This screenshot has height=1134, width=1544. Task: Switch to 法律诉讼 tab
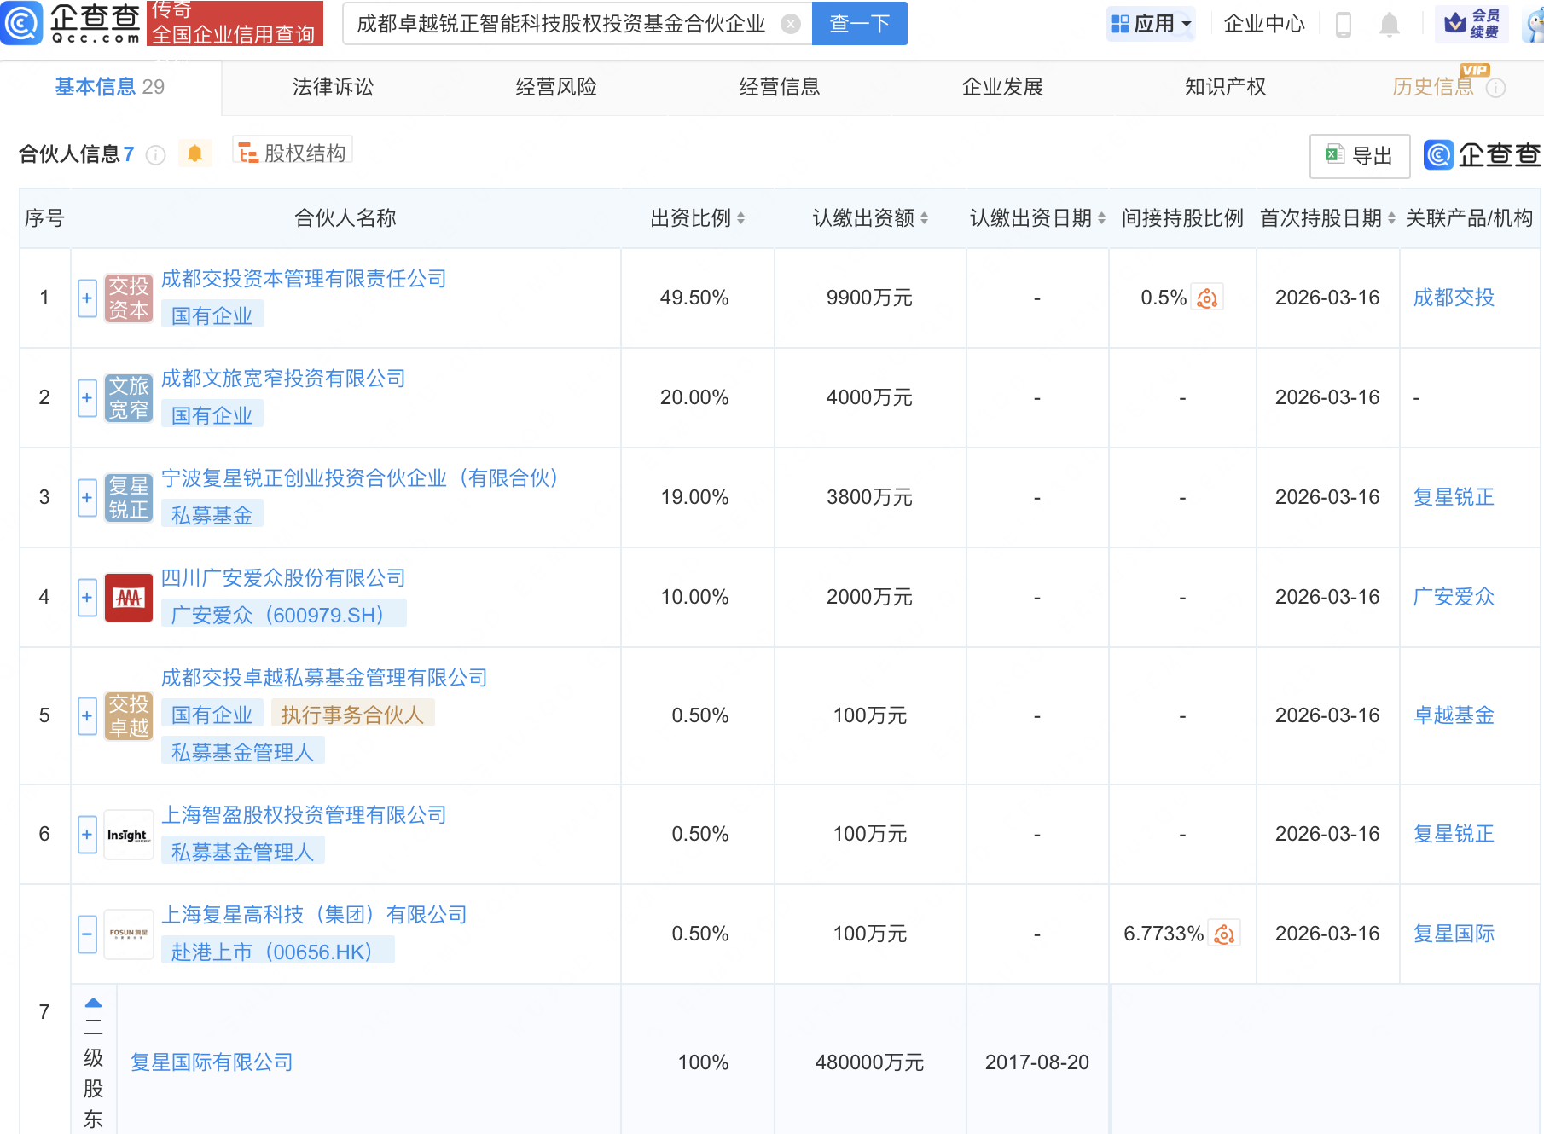click(333, 87)
